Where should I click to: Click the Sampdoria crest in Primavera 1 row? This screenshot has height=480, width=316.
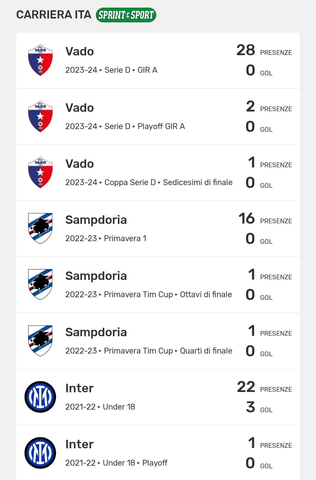click(40, 229)
